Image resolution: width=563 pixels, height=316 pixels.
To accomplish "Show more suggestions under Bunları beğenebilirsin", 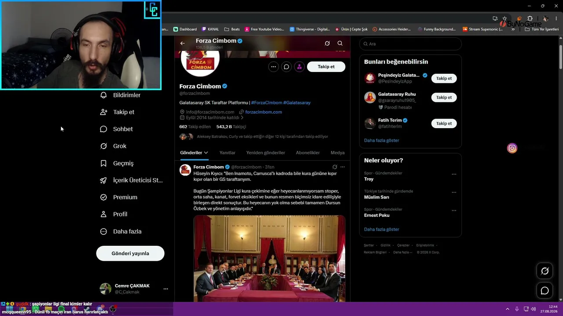I will tap(381, 140).
